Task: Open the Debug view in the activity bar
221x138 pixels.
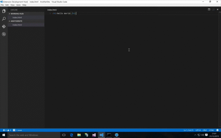Action: point(4,34)
